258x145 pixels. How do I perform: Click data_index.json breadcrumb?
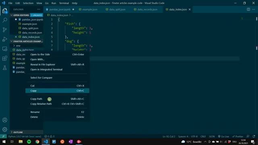pyautogui.click(x=59, y=15)
